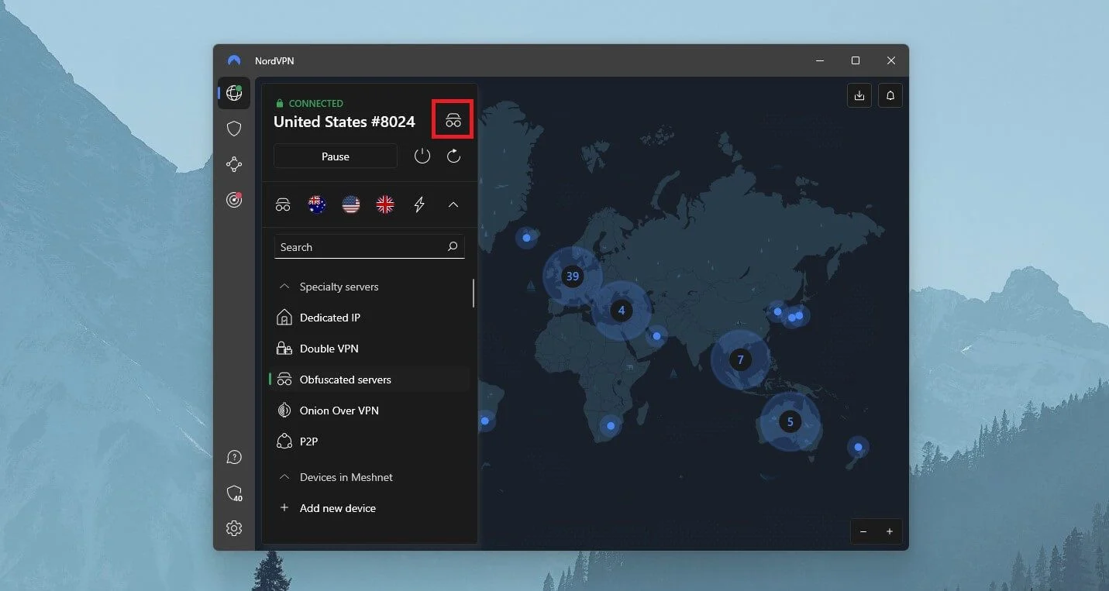Collapse the Devices in Meshnet section

click(284, 477)
